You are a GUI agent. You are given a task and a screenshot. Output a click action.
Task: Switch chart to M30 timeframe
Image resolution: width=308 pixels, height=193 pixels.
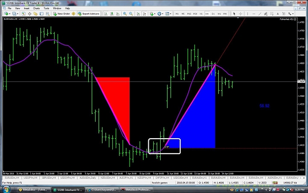pos(195,14)
